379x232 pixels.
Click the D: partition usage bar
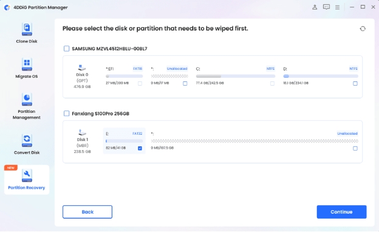pos(321,76)
